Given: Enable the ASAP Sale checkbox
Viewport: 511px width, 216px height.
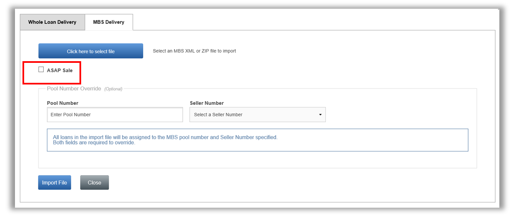Looking at the screenshot, I should tap(41, 70).
